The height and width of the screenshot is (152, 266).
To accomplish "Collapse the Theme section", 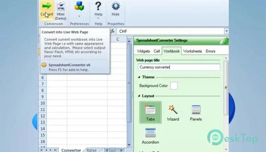I will click(x=139, y=77).
